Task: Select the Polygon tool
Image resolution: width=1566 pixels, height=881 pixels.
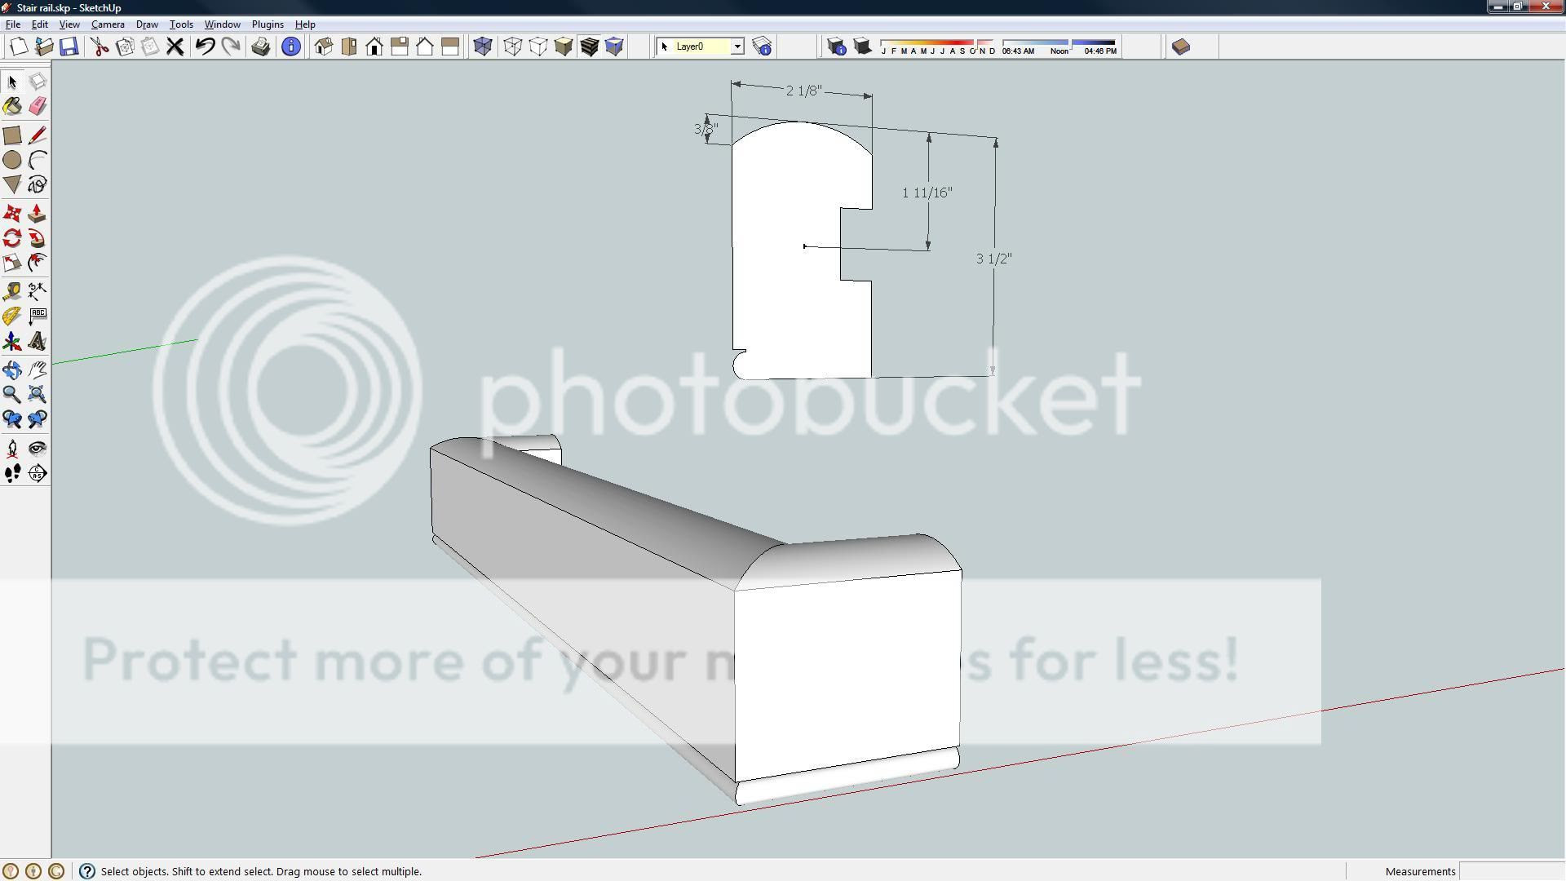Action: pos(12,184)
